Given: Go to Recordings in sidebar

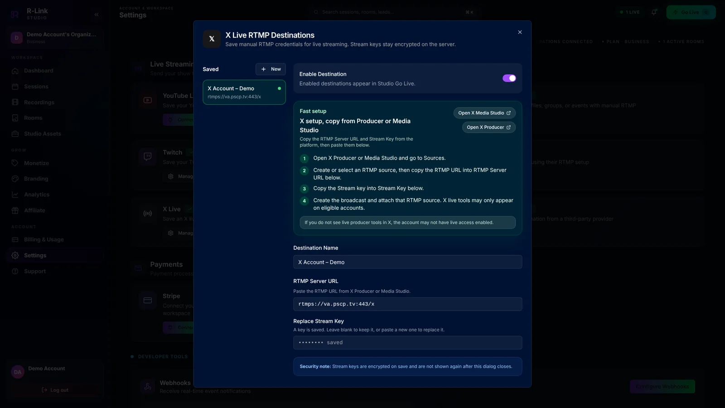Looking at the screenshot, I should (39, 102).
